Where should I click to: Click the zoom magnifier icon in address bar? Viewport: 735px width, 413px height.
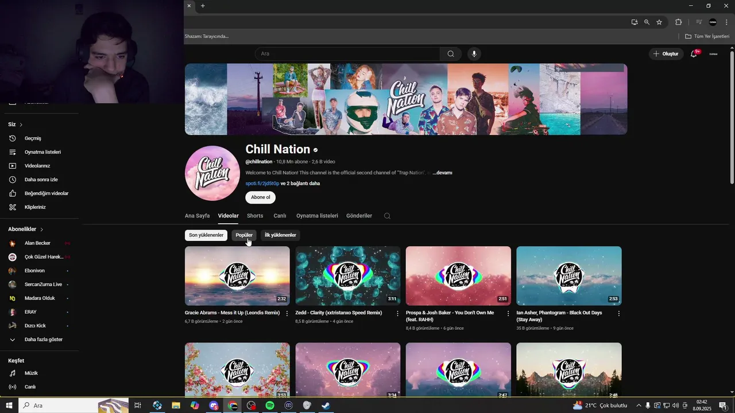647,22
